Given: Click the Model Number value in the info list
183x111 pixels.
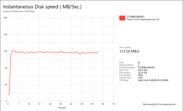Looking at the screenshot, I should coord(146,67).
